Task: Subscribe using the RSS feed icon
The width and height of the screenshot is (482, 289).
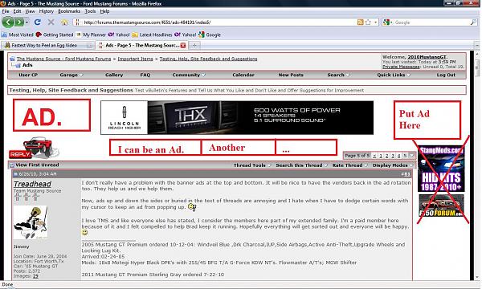Action: click(360, 22)
